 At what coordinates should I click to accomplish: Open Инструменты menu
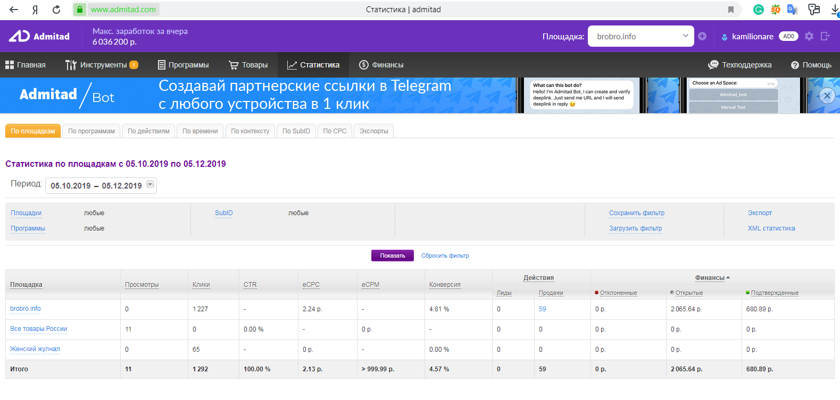coord(102,65)
